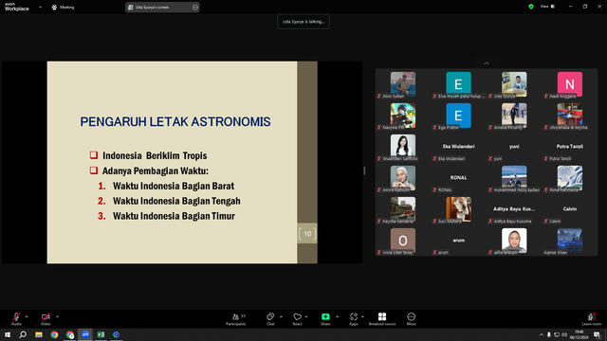Click the green Share screen button
Screen dimensions: 607x341
(x=325, y=319)
